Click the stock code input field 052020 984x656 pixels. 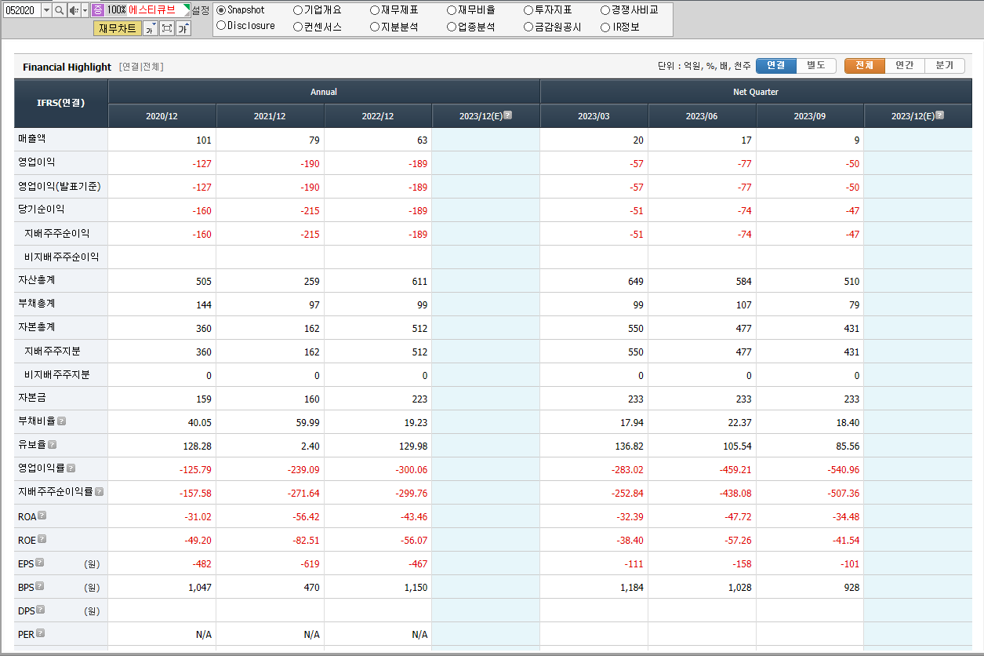[21, 10]
